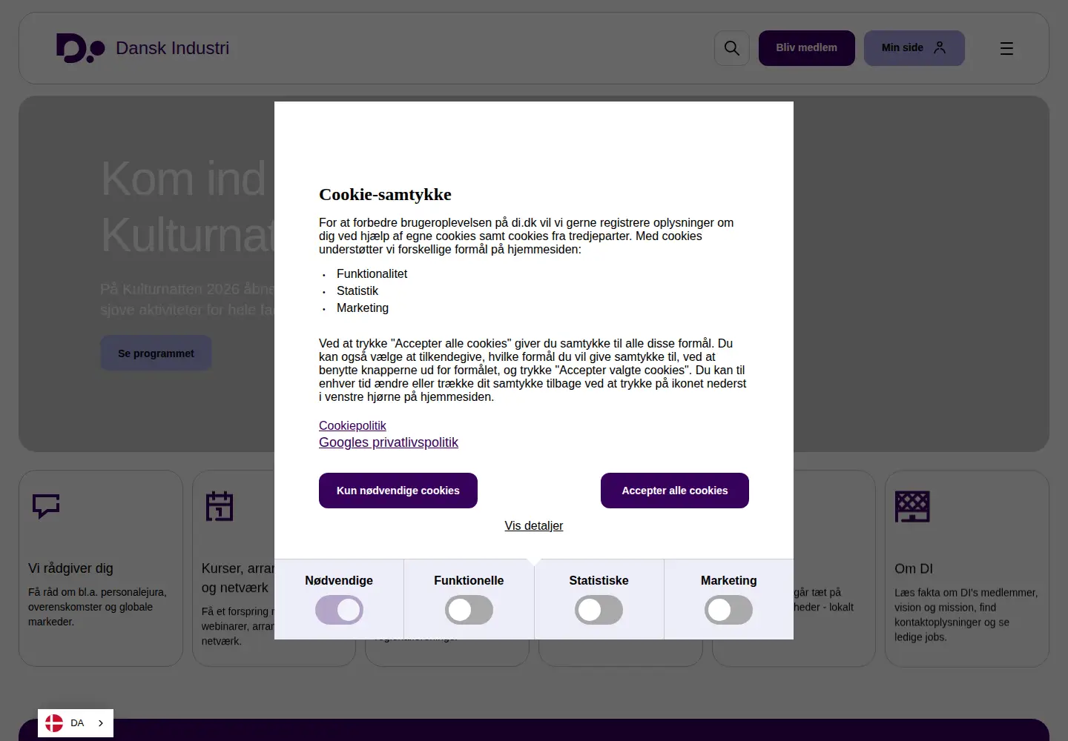Viewport: 1068px width, 741px height.
Task: Click the Danish flag icon
Action: (x=54, y=723)
